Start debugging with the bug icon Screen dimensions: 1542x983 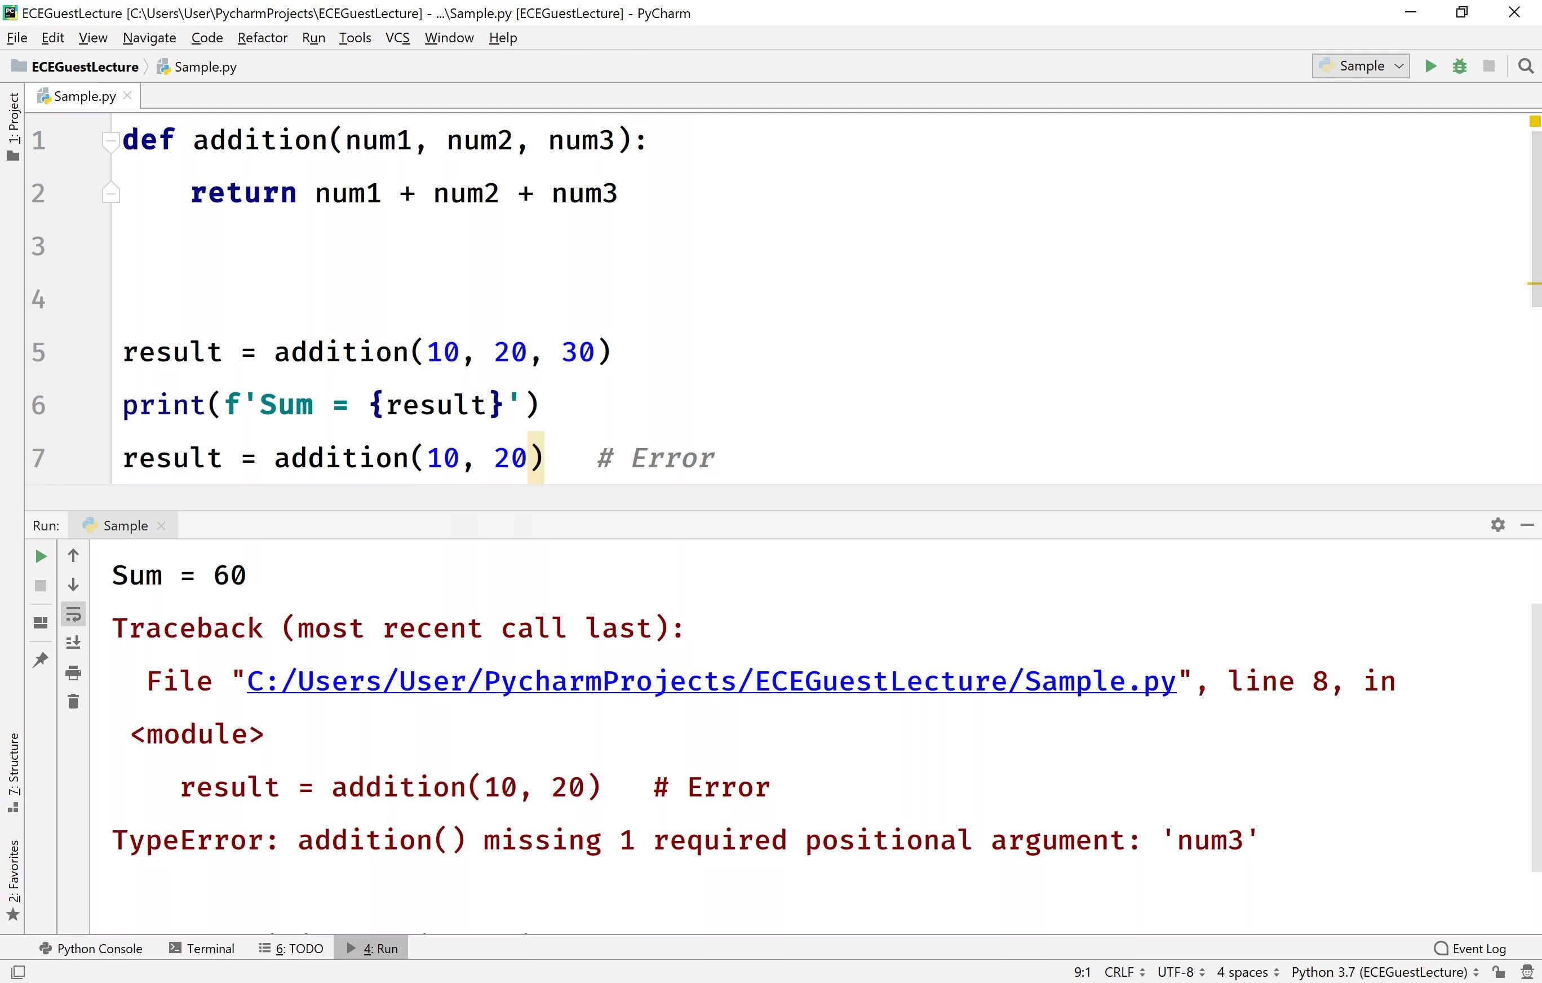click(x=1459, y=66)
